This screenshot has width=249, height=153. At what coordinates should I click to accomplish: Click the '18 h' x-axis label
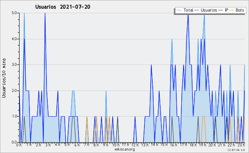(193, 145)
